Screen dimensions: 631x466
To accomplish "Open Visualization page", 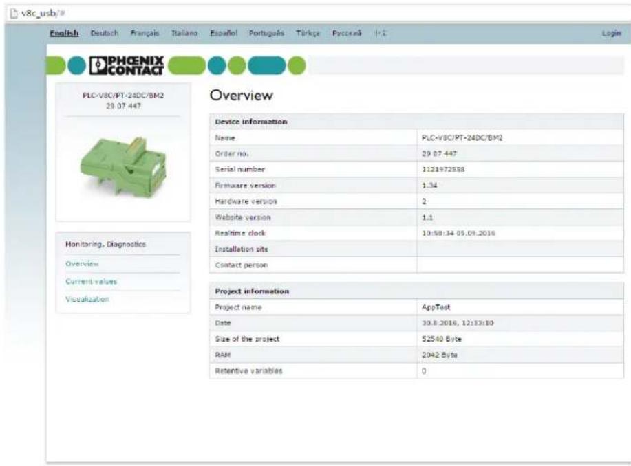I will tap(87, 299).
